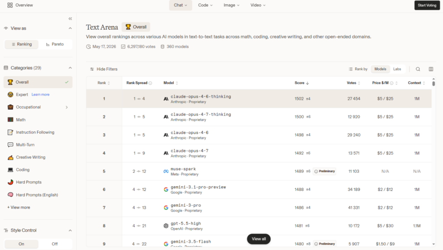Viewport: 443px width, 250px height.
Task: Click Meta logo beside muse-spark
Action: coord(166,171)
